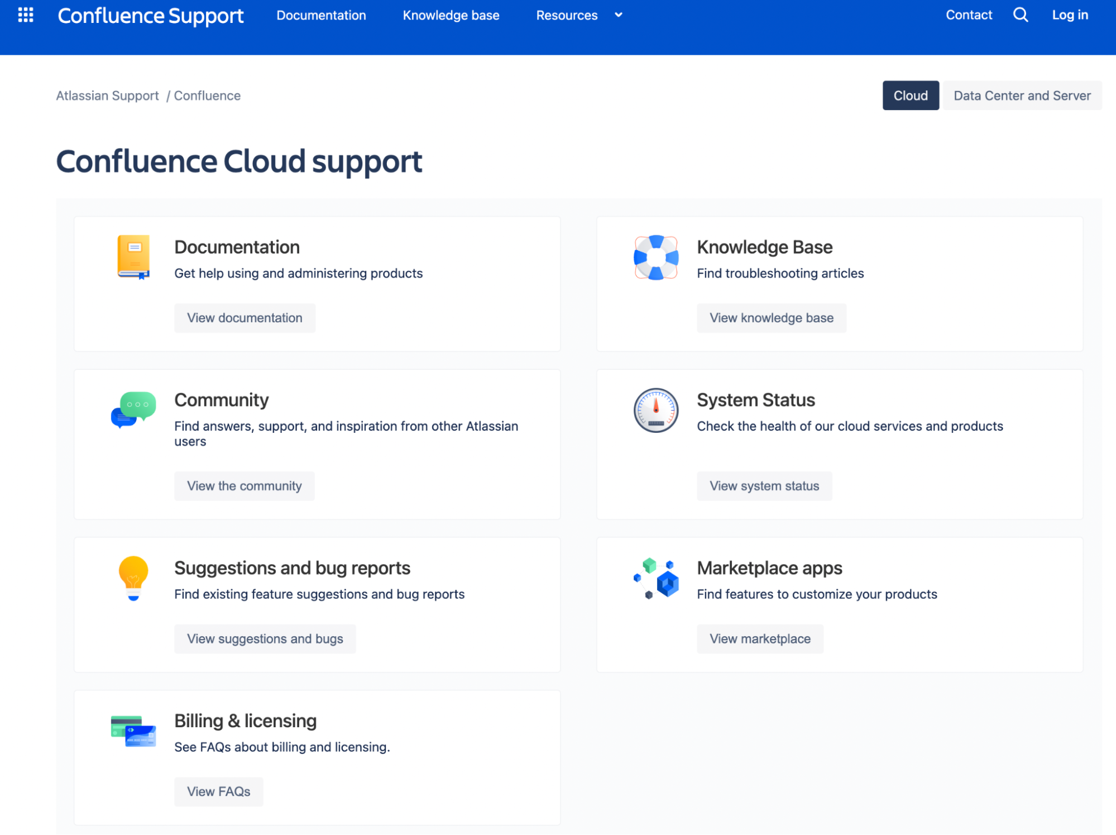
Task: Click 'Confluence Cloud support' page title
Action: [239, 161]
